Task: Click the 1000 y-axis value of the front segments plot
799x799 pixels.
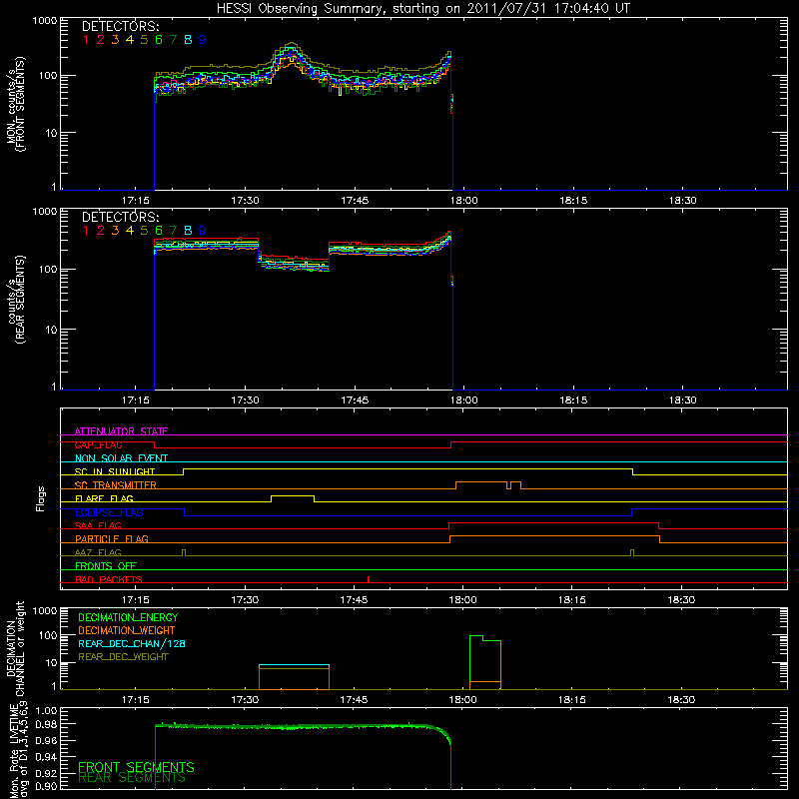Action: coord(45,21)
